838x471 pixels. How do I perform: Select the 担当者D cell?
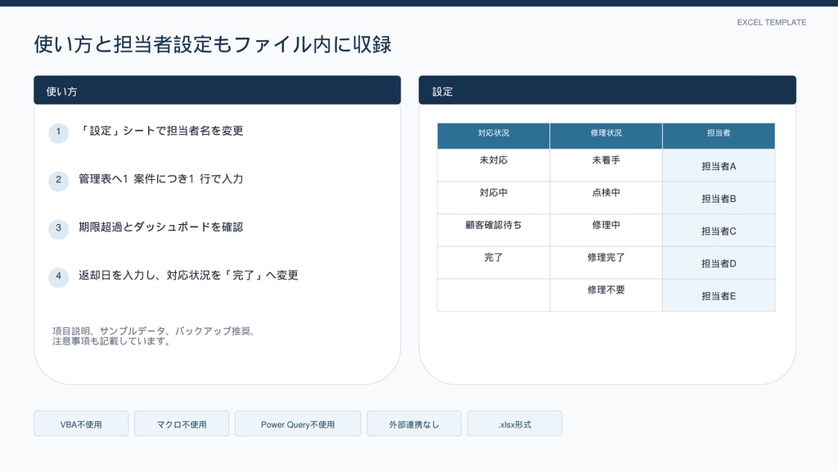[x=719, y=262]
